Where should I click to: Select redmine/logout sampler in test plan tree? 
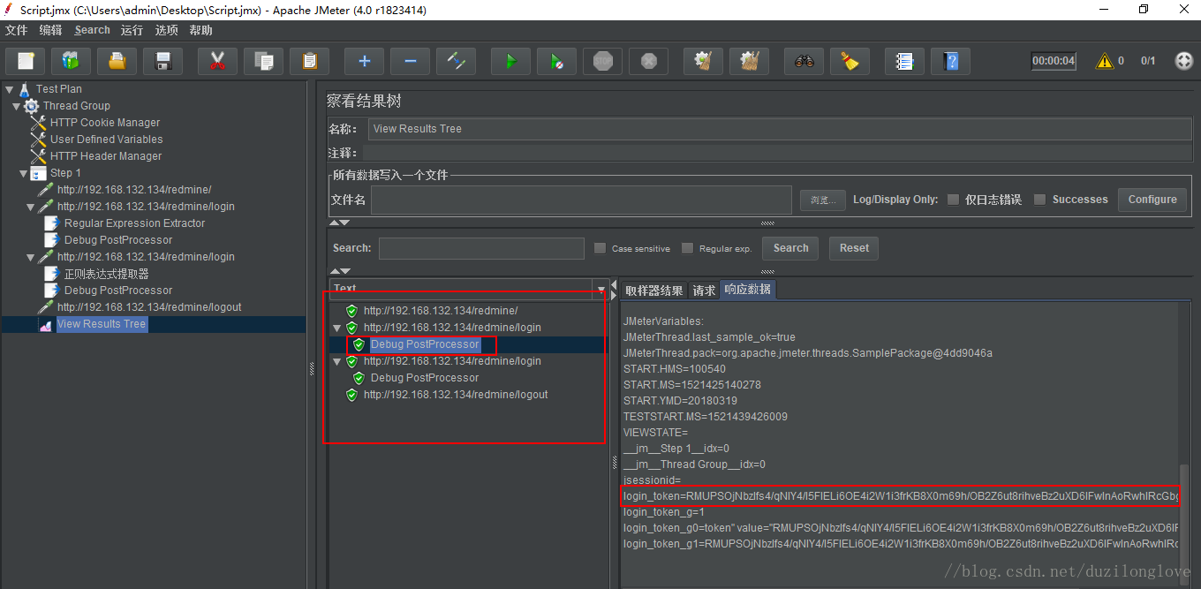[149, 307]
